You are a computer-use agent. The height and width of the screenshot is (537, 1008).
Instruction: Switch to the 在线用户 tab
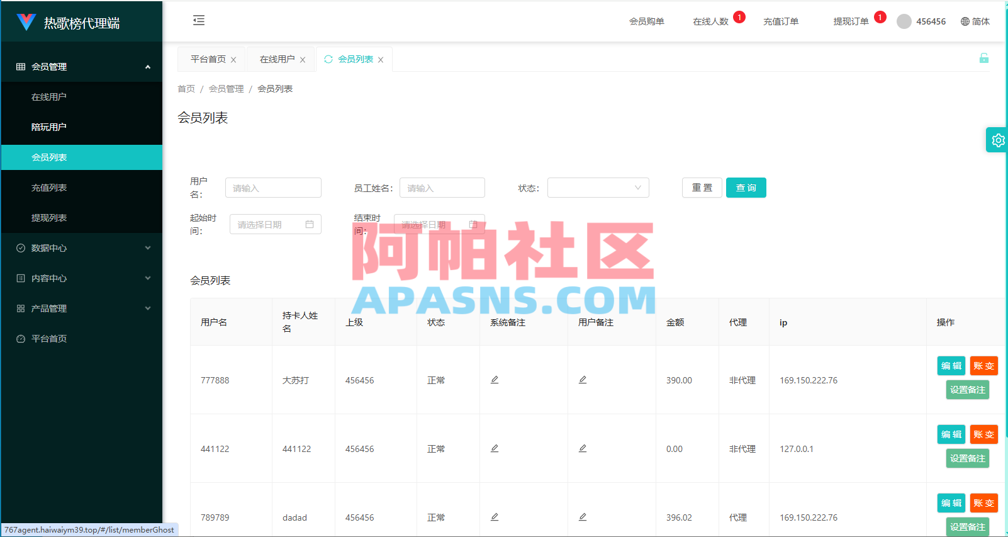(x=277, y=59)
